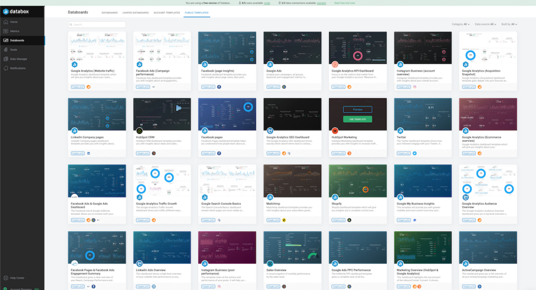Click the Google Analytics (Acquisition Snapshot) title
The width and height of the screenshot is (536, 290).
[x=482, y=72]
